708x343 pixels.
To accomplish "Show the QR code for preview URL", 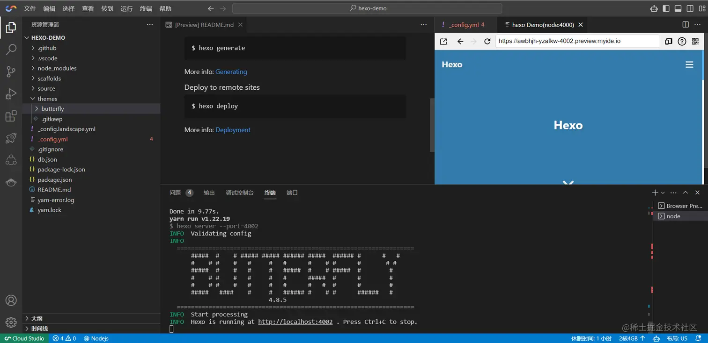I will point(695,41).
